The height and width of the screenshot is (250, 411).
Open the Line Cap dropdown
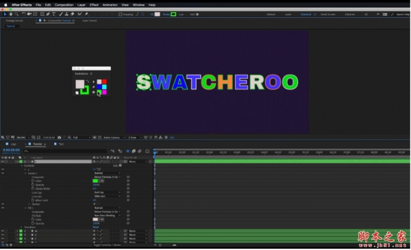107,192
